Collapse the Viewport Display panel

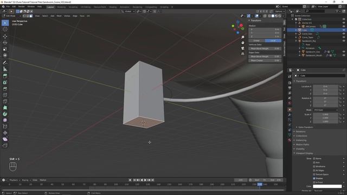[x=304, y=153]
